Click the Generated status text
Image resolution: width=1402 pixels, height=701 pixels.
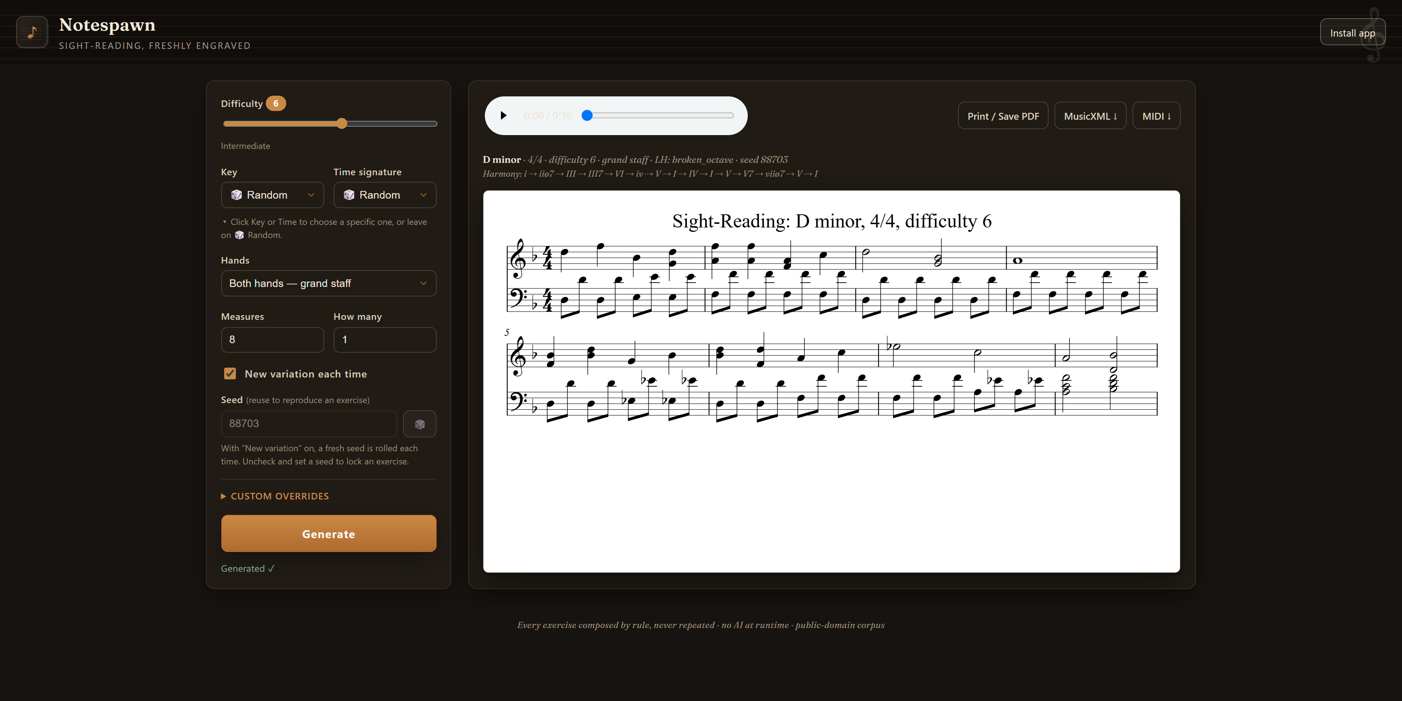pos(248,568)
